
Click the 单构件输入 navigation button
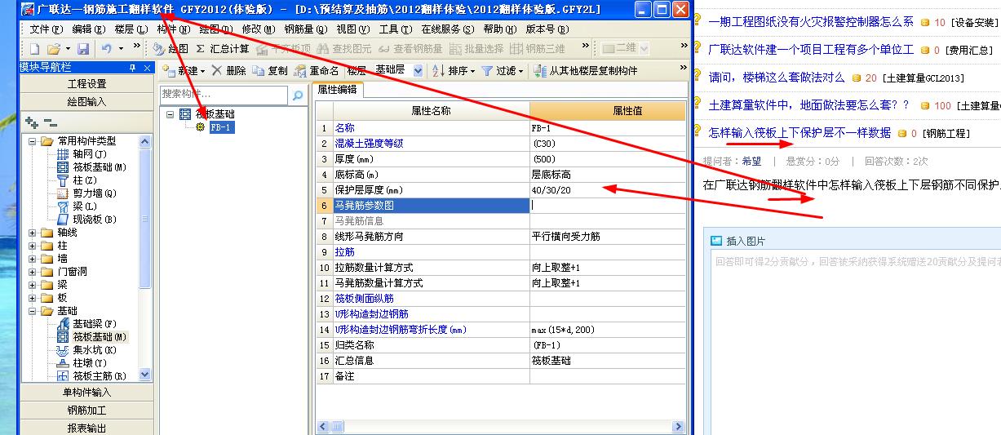pos(86,392)
